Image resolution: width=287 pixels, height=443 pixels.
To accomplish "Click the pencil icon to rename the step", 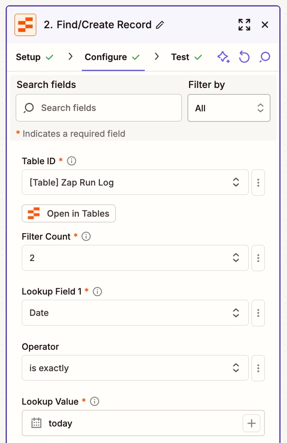I will (x=160, y=25).
